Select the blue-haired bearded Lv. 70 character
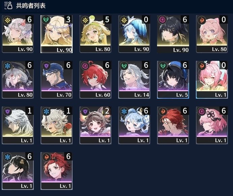This screenshot has height=196, width=233. [56, 79]
